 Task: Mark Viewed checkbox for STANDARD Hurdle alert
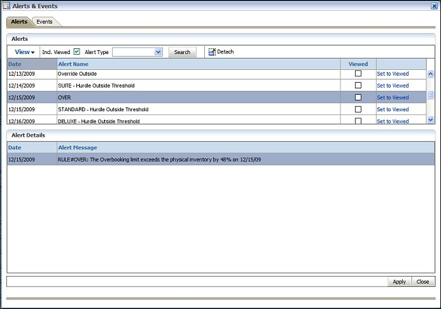pyautogui.click(x=358, y=109)
